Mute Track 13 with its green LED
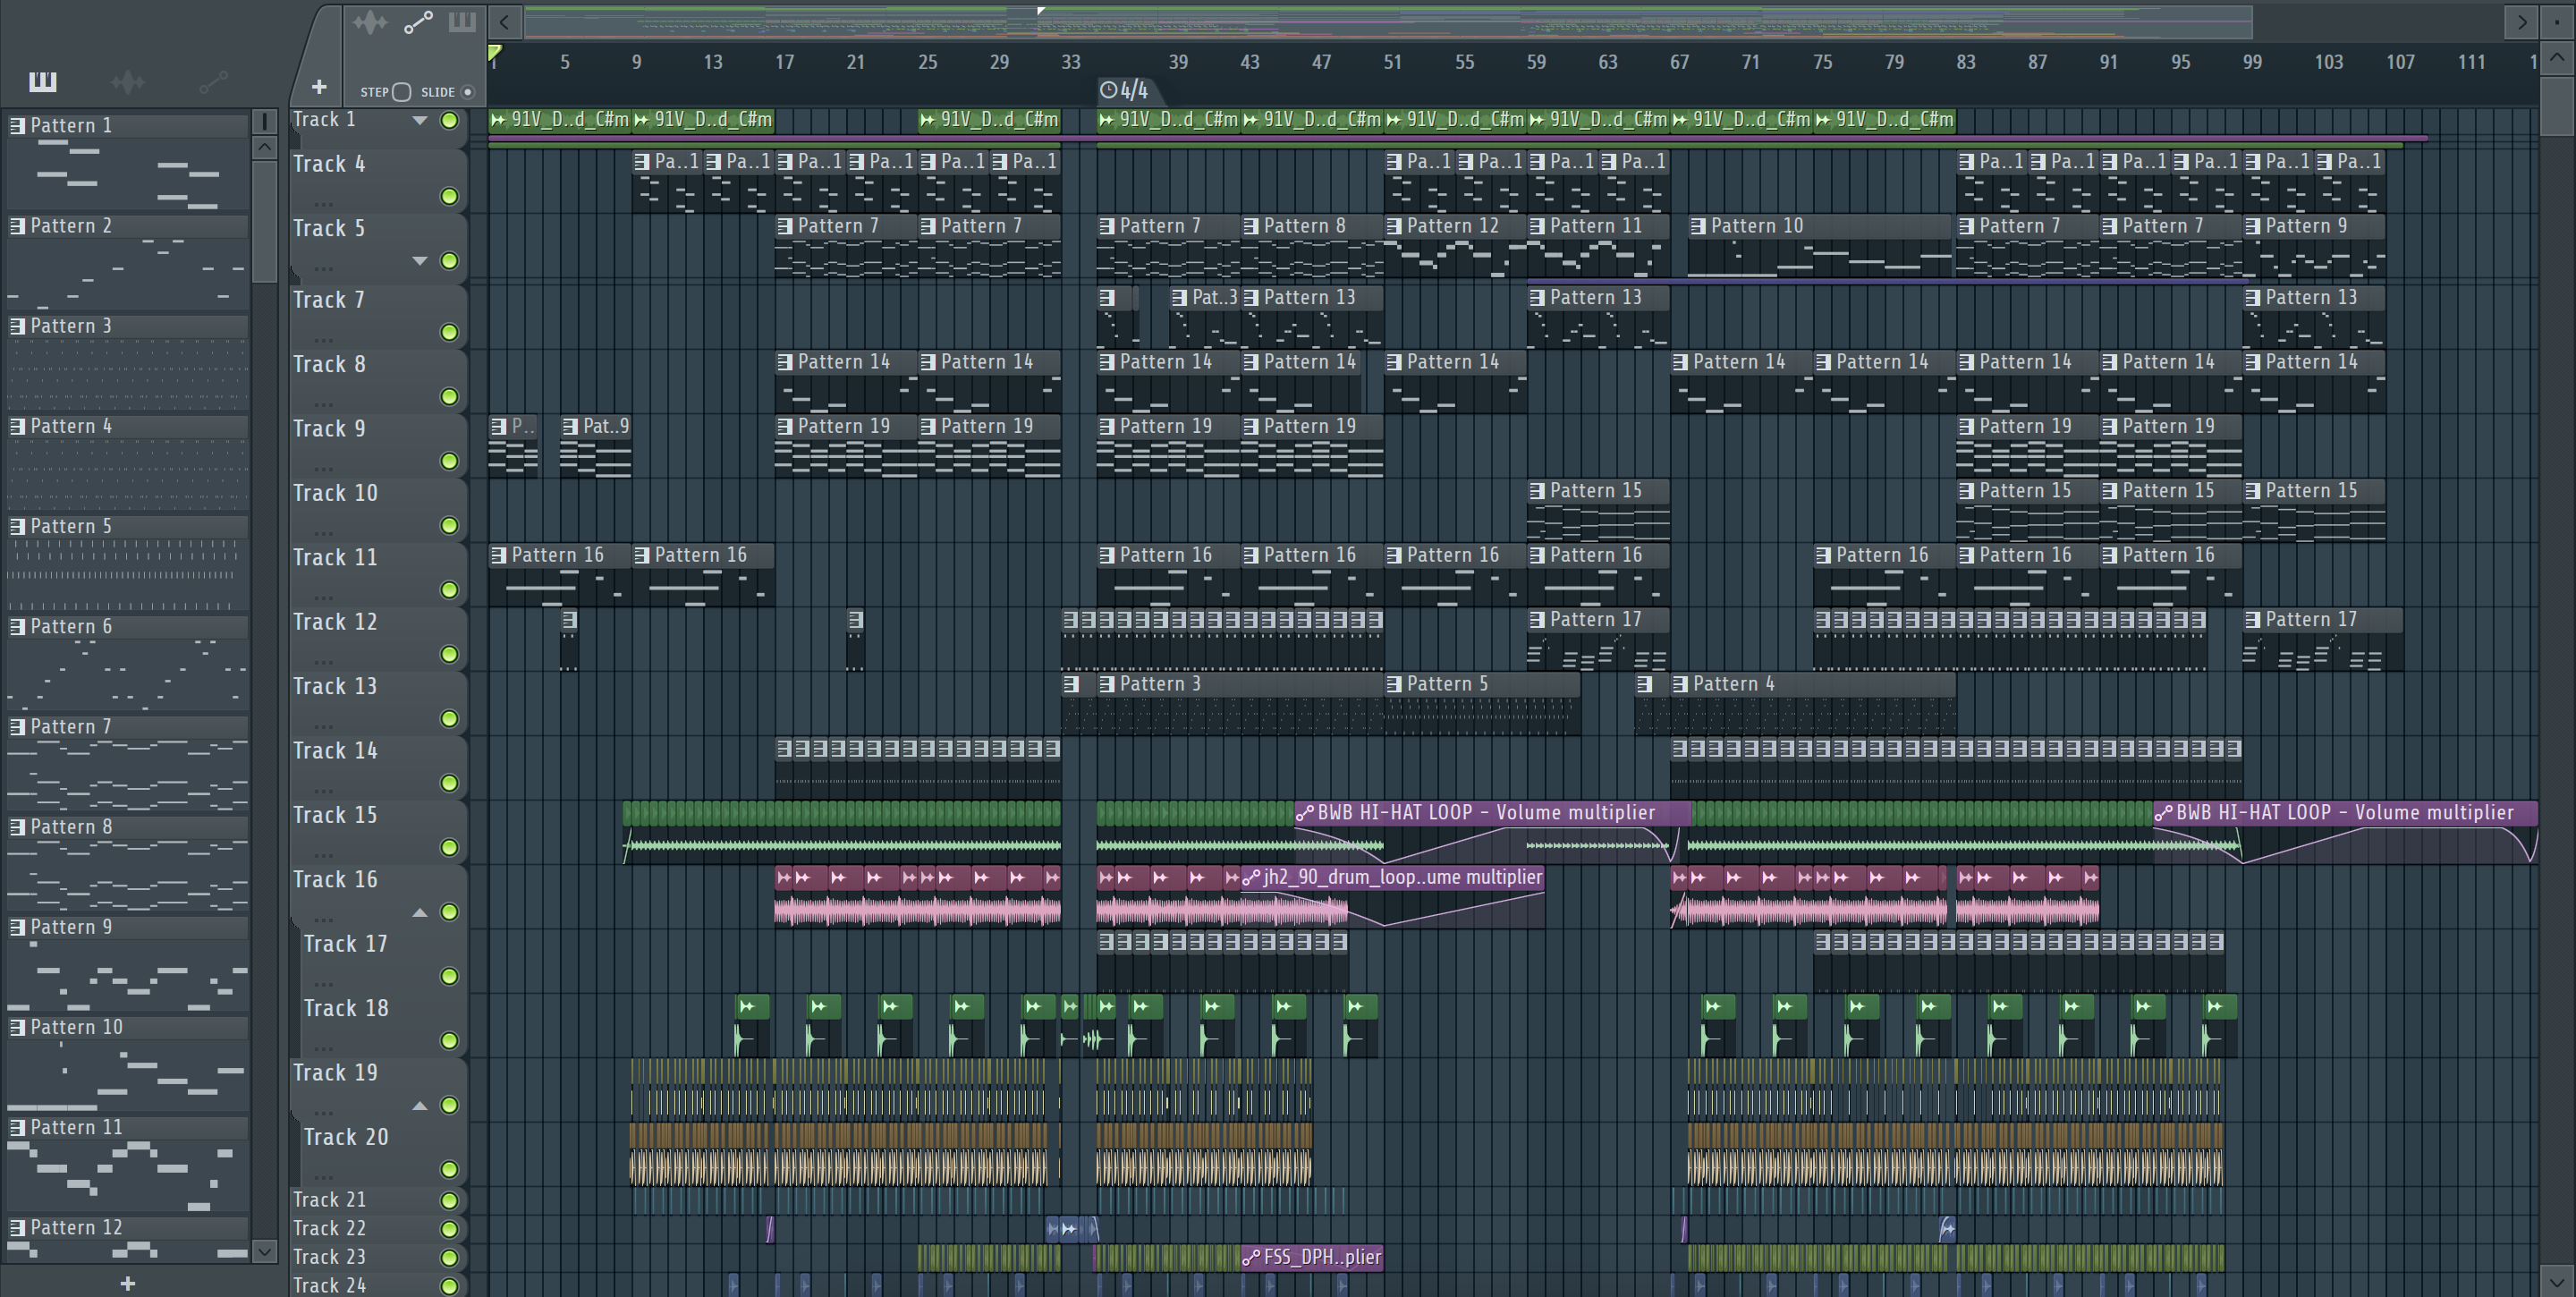 coord(449,718)
